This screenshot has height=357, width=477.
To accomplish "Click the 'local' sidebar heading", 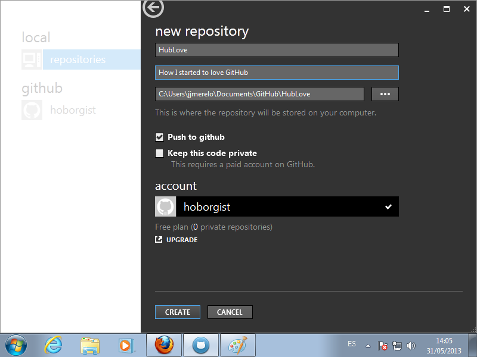I will 36,37.
